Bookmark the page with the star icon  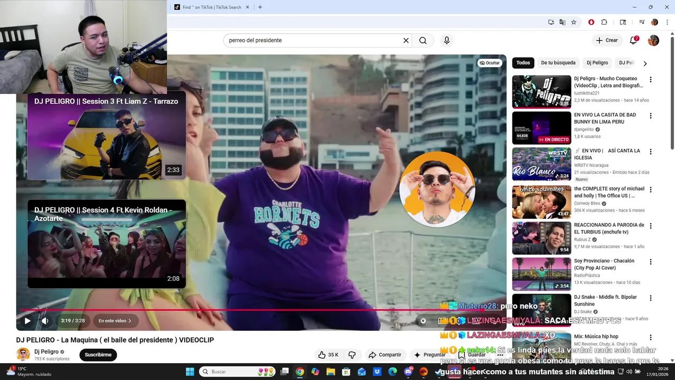574,22
